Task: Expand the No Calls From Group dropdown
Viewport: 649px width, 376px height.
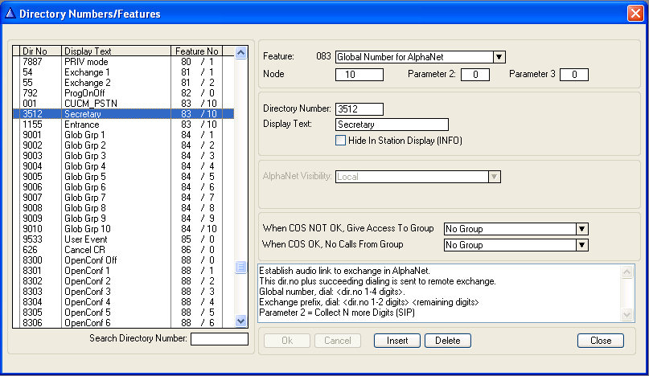Action: 581,245
